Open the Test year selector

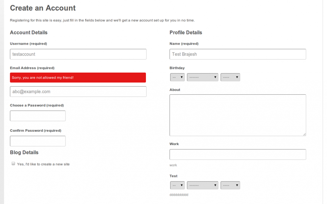230,185
